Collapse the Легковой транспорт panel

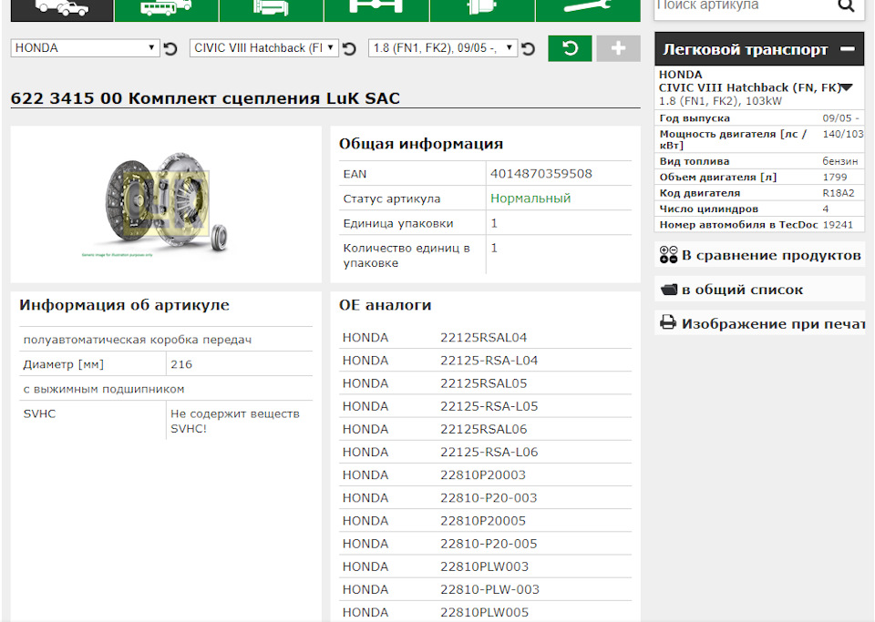click(848, 49)
